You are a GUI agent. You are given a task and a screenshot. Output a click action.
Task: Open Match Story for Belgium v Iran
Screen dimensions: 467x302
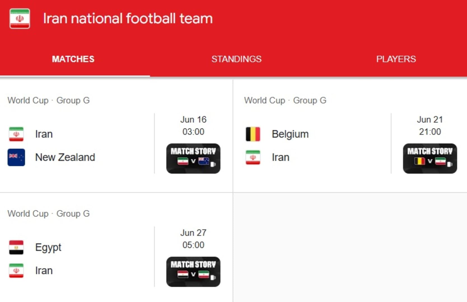click(430, 158)
